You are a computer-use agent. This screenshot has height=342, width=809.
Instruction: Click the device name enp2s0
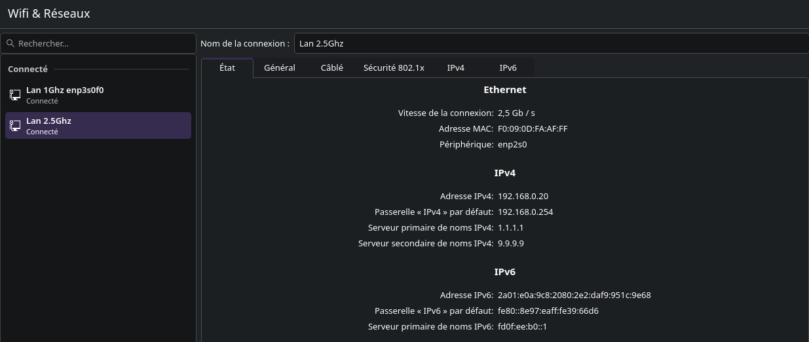pos(512,145)
